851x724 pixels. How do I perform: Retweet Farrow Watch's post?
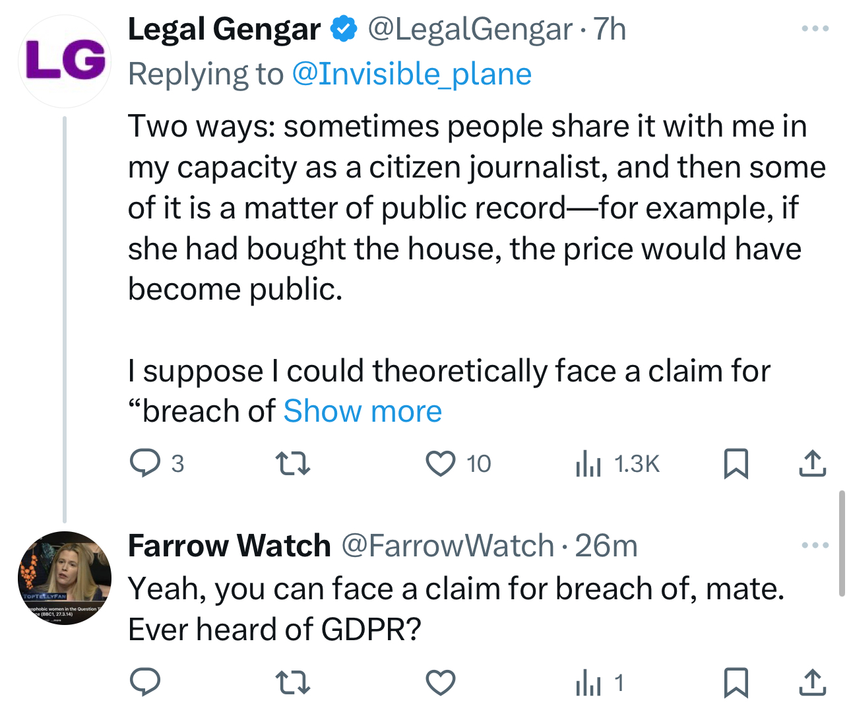292,682
